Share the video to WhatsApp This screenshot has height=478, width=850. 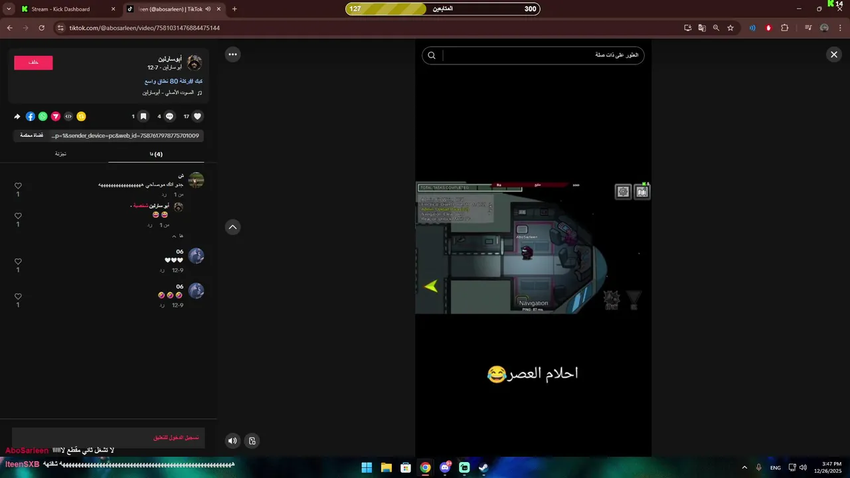[x=43, y=116]
